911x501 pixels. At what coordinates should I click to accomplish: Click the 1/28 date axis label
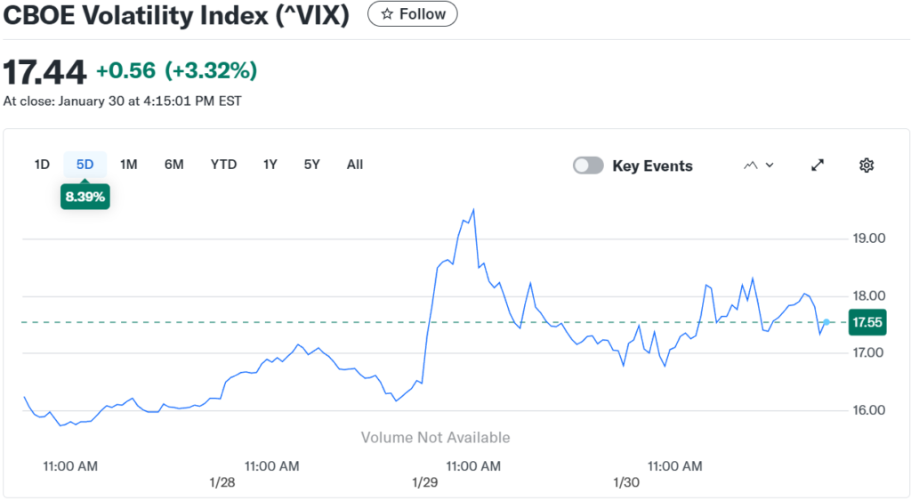tap(222, 482)
